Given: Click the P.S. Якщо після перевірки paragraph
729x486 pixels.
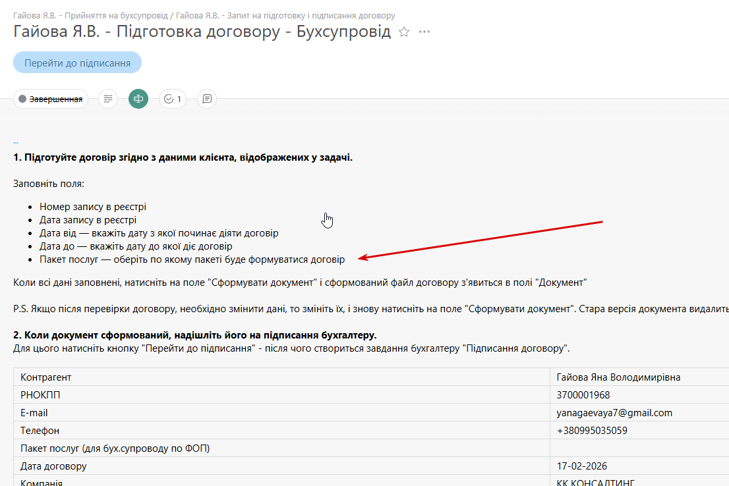Looking at the screenshot, I should pos(371,309).
